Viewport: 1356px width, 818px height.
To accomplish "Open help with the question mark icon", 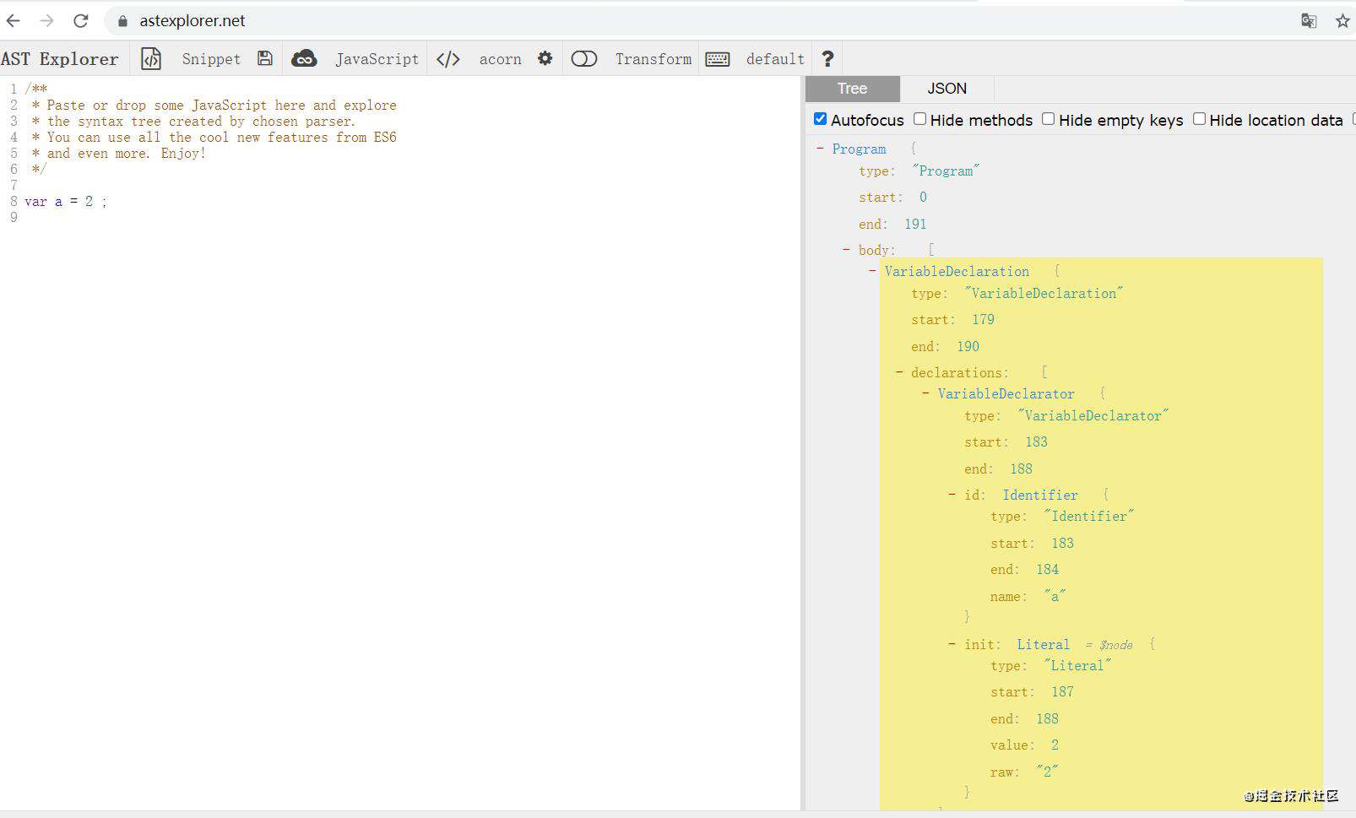I will 827,58.
